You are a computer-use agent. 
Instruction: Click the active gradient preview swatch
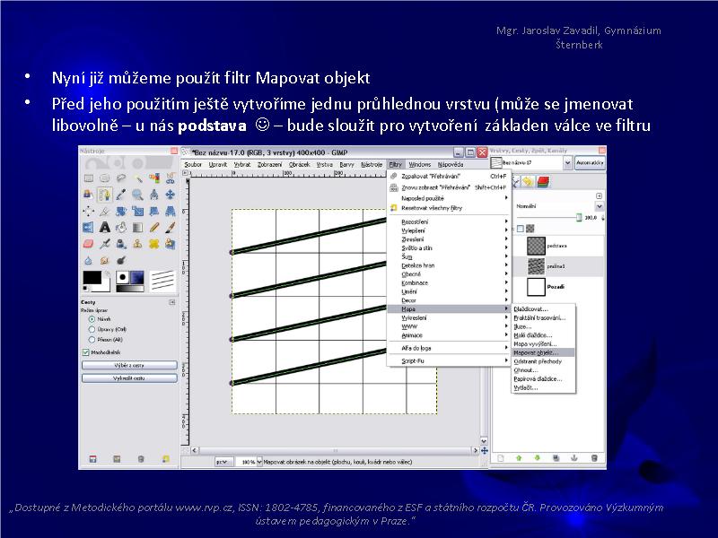[129, 289]
